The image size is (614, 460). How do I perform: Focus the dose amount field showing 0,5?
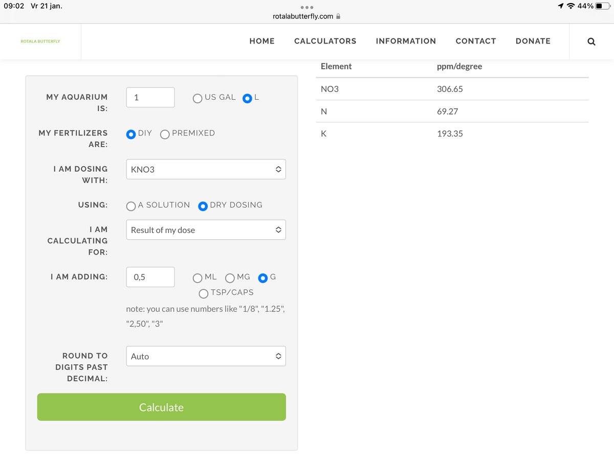coord(150,277)
